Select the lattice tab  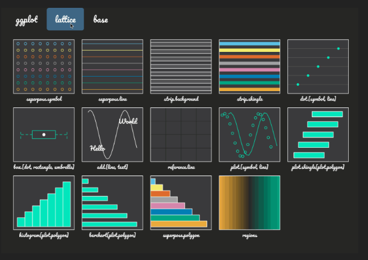pyautogui.click(x=65, y=19)
